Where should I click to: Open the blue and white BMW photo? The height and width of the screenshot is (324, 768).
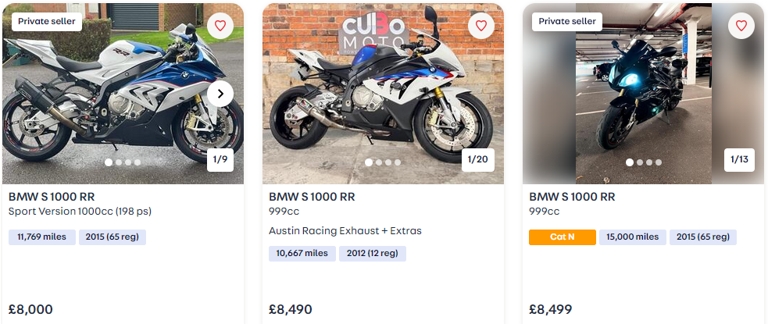tap(102, 94)
